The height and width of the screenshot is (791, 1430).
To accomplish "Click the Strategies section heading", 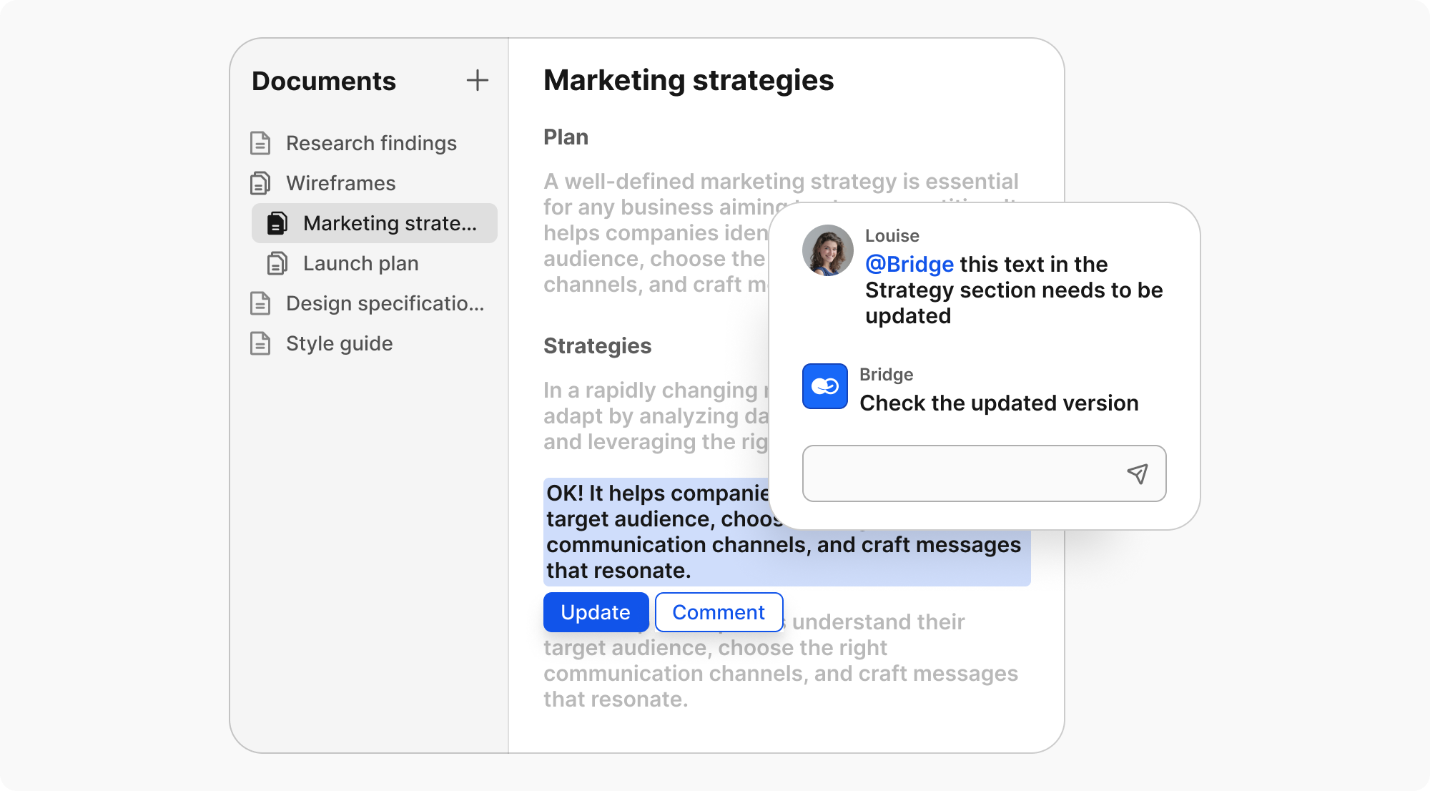I will pos(597,346).
